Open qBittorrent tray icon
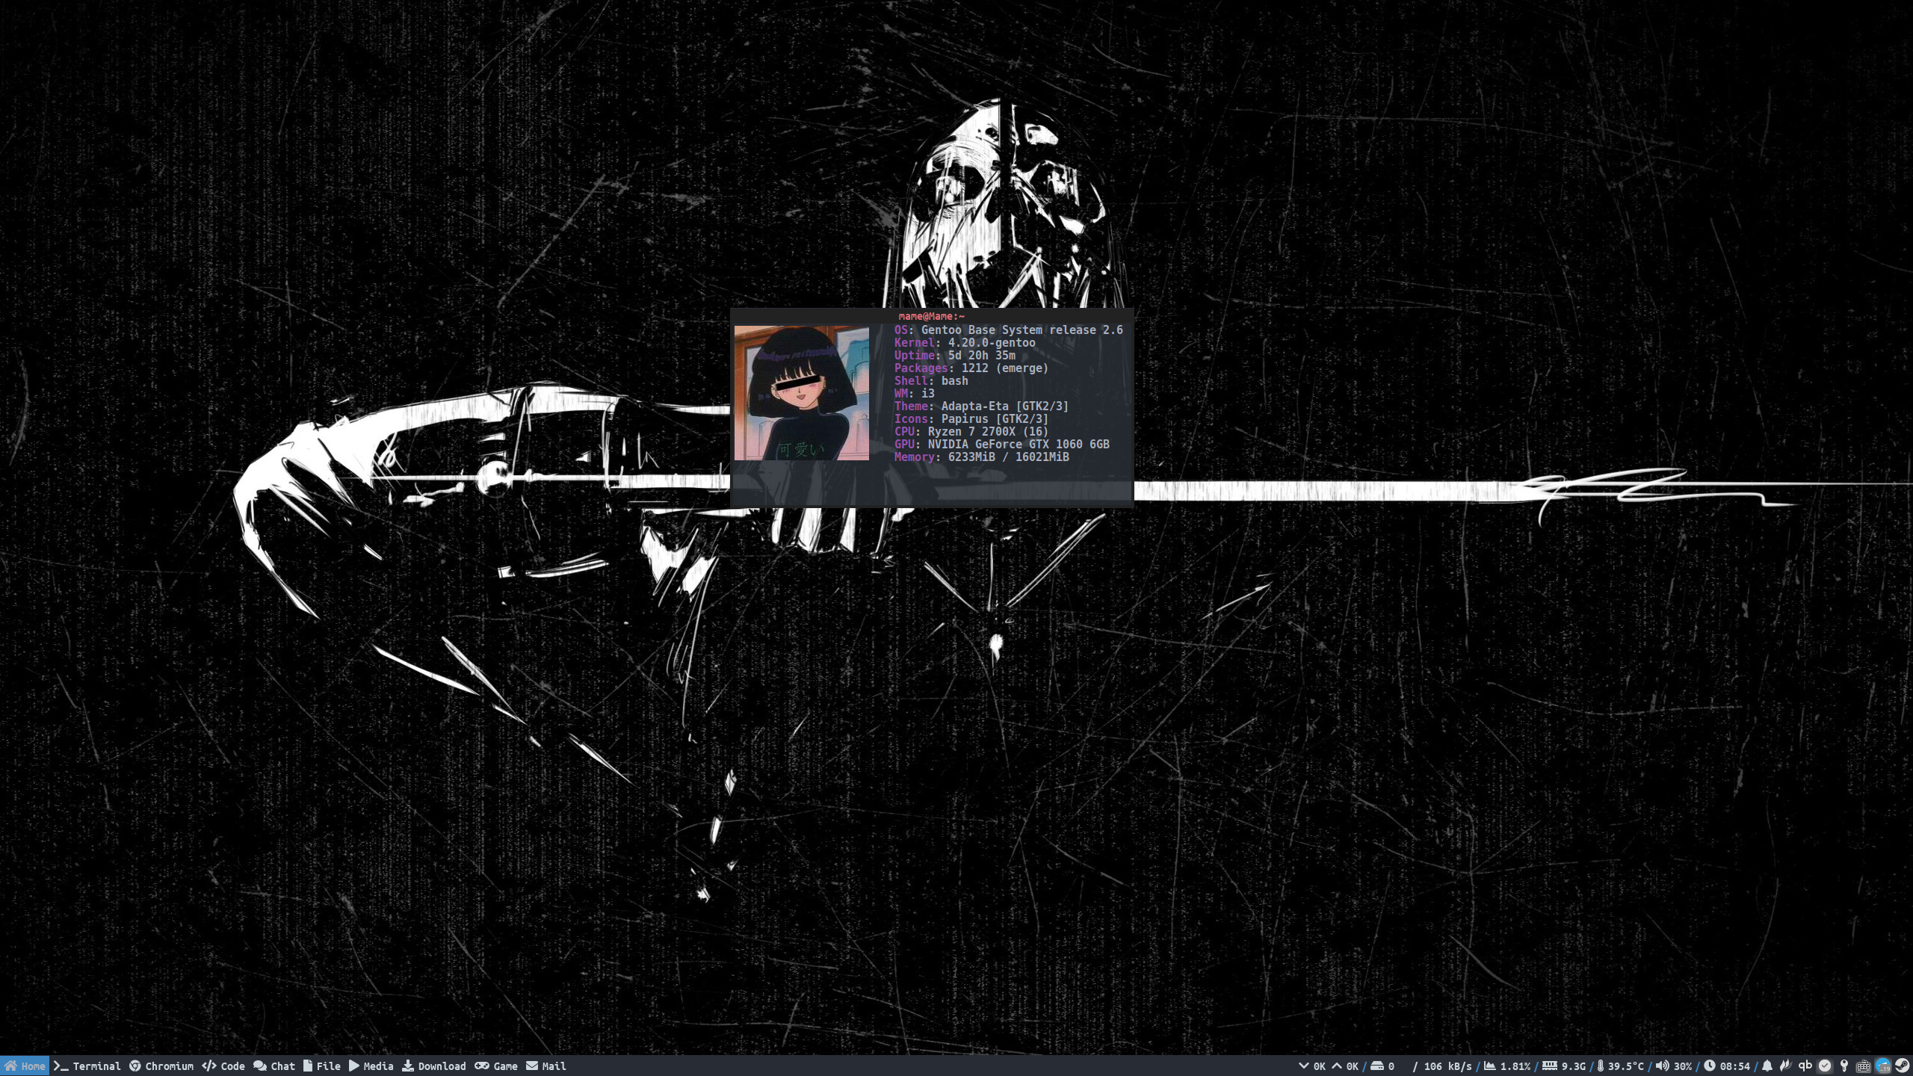Viewport: 1913px width, 1076px height. (1805, 1066)
